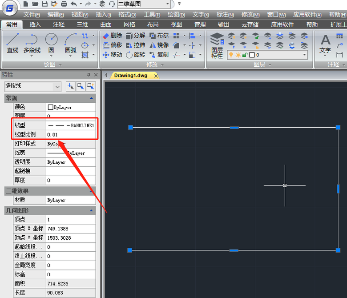Collapse the 几何图形 properties section
Screen dimensions: 347x298
(91, 210)
